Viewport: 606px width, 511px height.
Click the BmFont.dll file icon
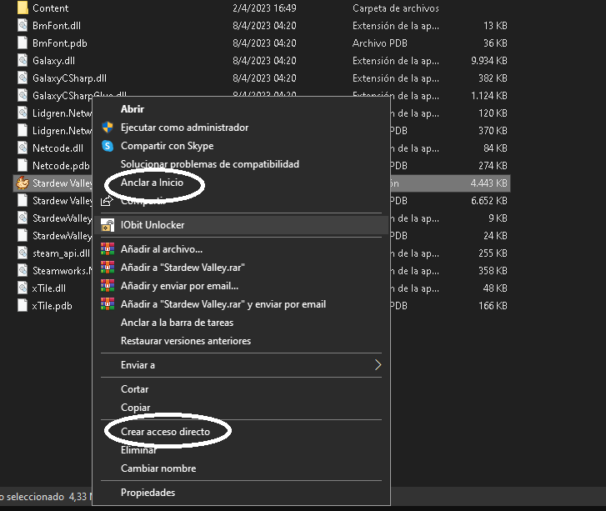(x=23, y=26)
